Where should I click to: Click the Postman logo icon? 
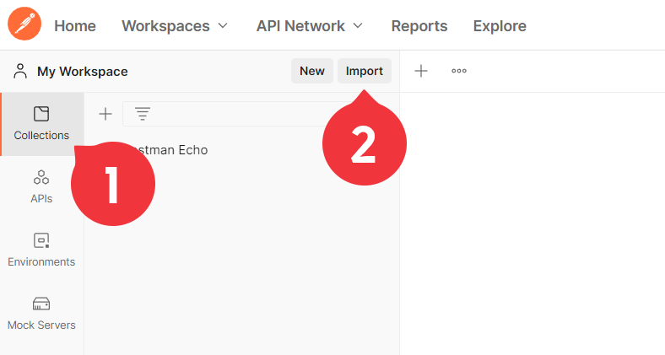coord(24,24)
